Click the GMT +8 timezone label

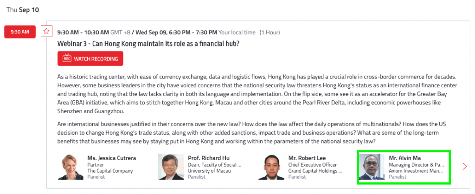click(x=120, y=32)
